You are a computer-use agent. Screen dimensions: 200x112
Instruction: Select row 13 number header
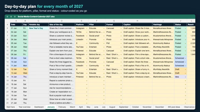pyautogui.click(x=7, y=58)
